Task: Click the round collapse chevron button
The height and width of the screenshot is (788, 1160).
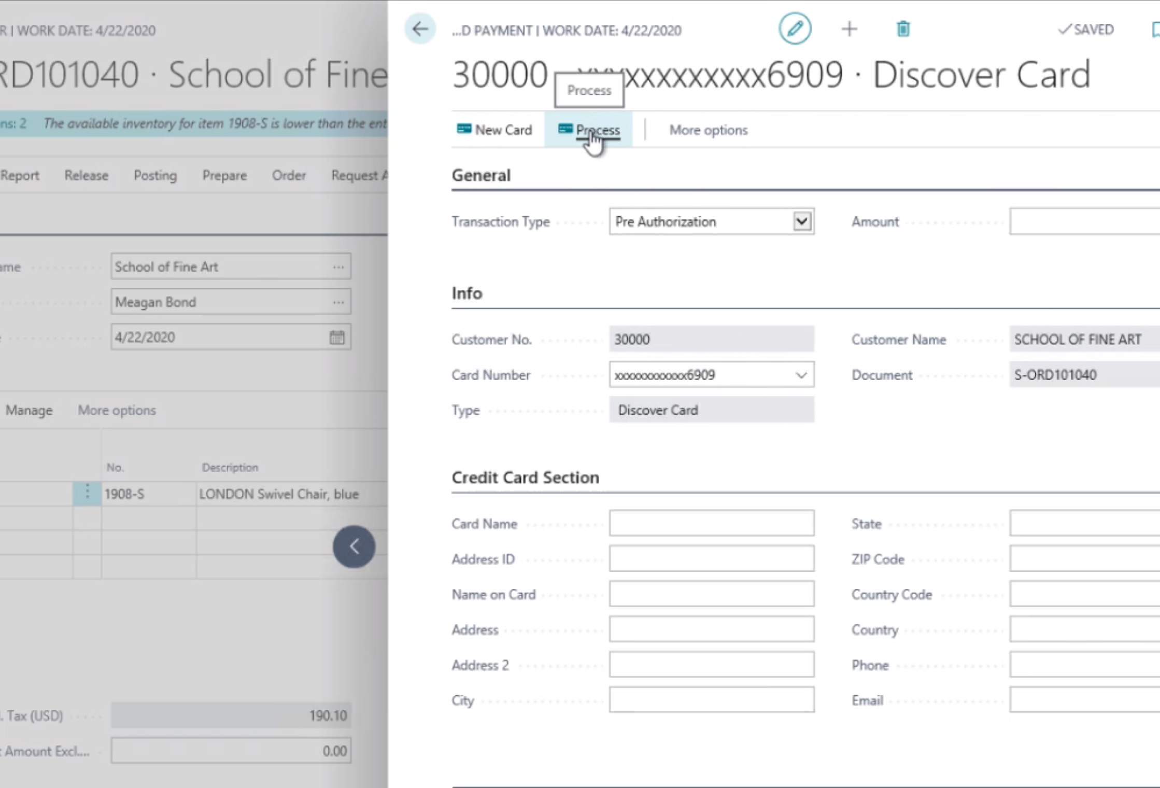Action: [354, 546]
